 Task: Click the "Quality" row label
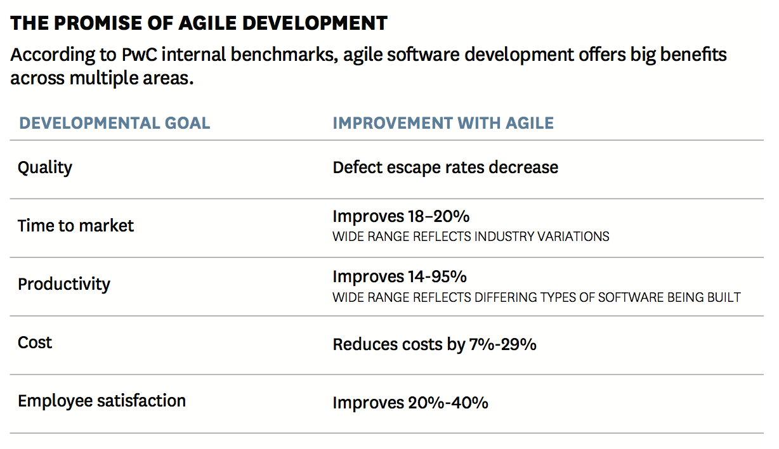[x=45, y=167]
